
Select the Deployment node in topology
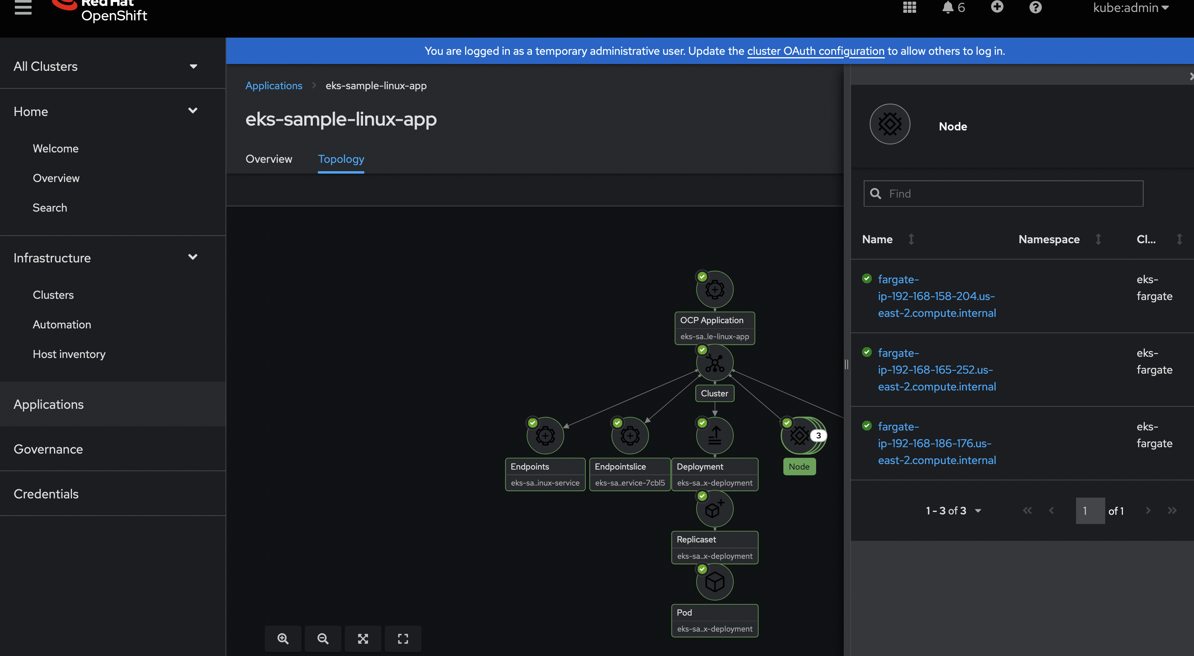714,435
